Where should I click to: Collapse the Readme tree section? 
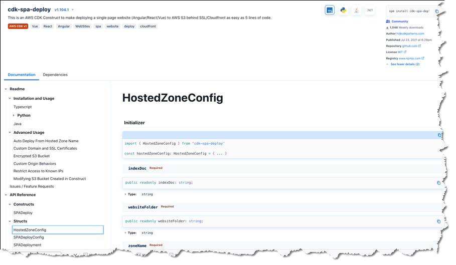click(6, 89)
